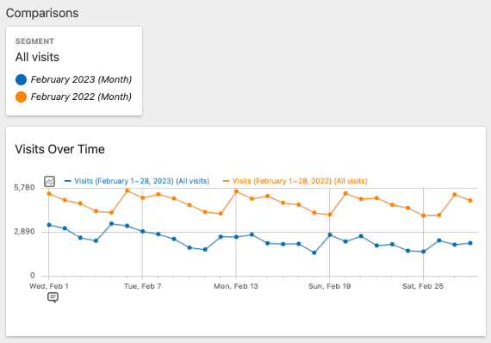The height and width of the screenshot is (343, 491).
Task: Click the orange data point on Feb 1
Action: [x=49, y=194]
